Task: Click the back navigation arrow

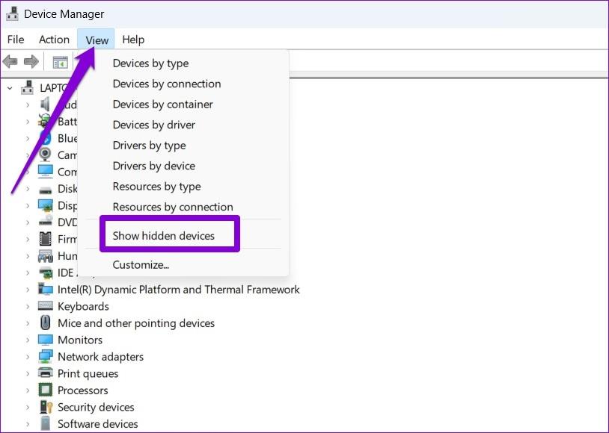Action: click(10, 61)
